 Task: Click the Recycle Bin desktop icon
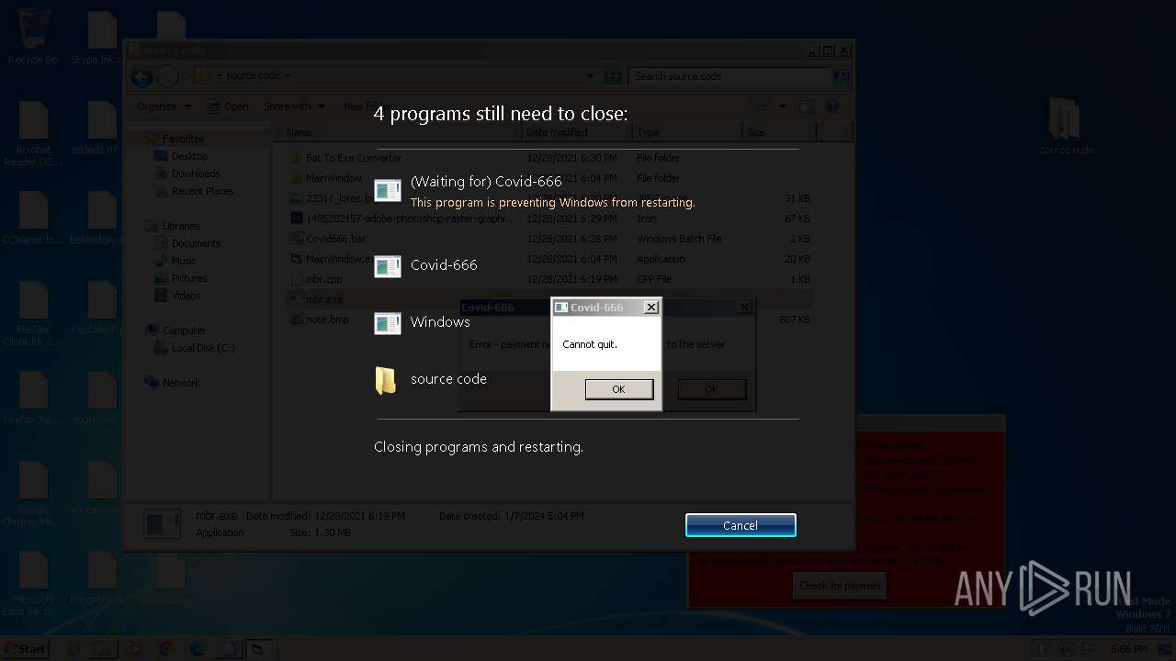33,39
